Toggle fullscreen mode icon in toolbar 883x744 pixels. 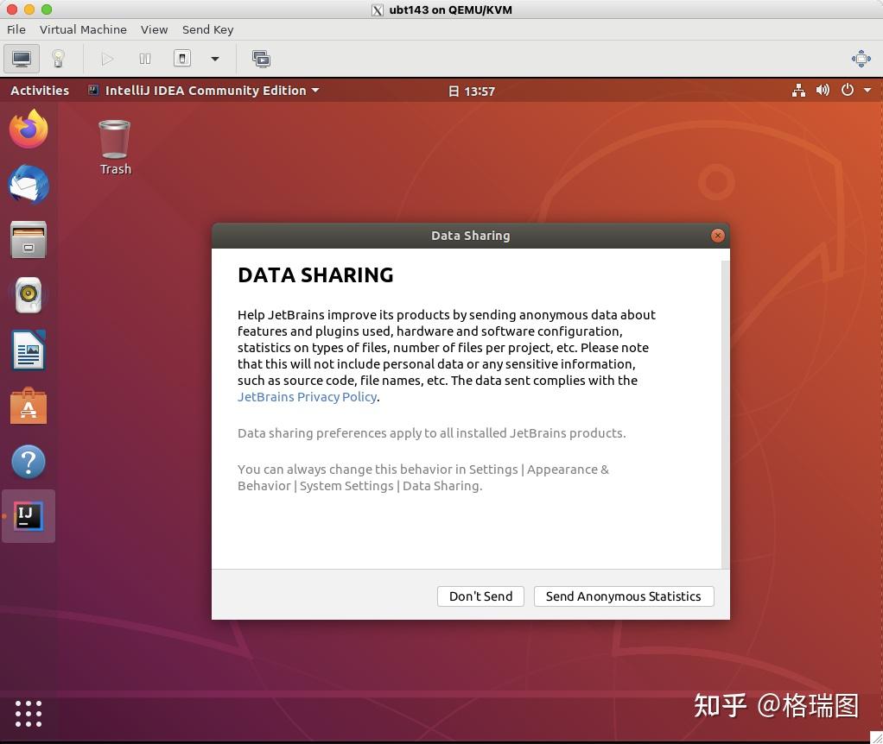click(861, 59)
